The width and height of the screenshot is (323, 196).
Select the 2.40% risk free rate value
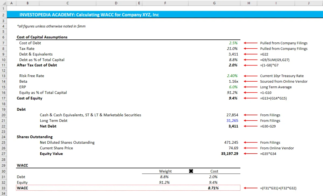pyautogui.click(x=232, y=76)
